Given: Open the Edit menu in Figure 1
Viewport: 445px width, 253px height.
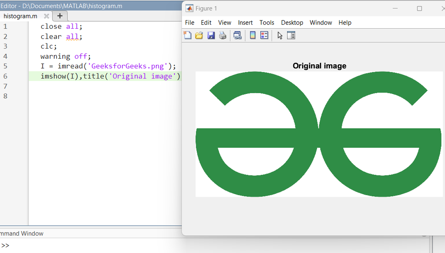Looking at the screenshot, I should pos(206,23).
